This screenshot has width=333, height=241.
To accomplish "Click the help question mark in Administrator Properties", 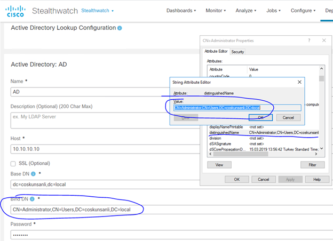I will (309, 41).
